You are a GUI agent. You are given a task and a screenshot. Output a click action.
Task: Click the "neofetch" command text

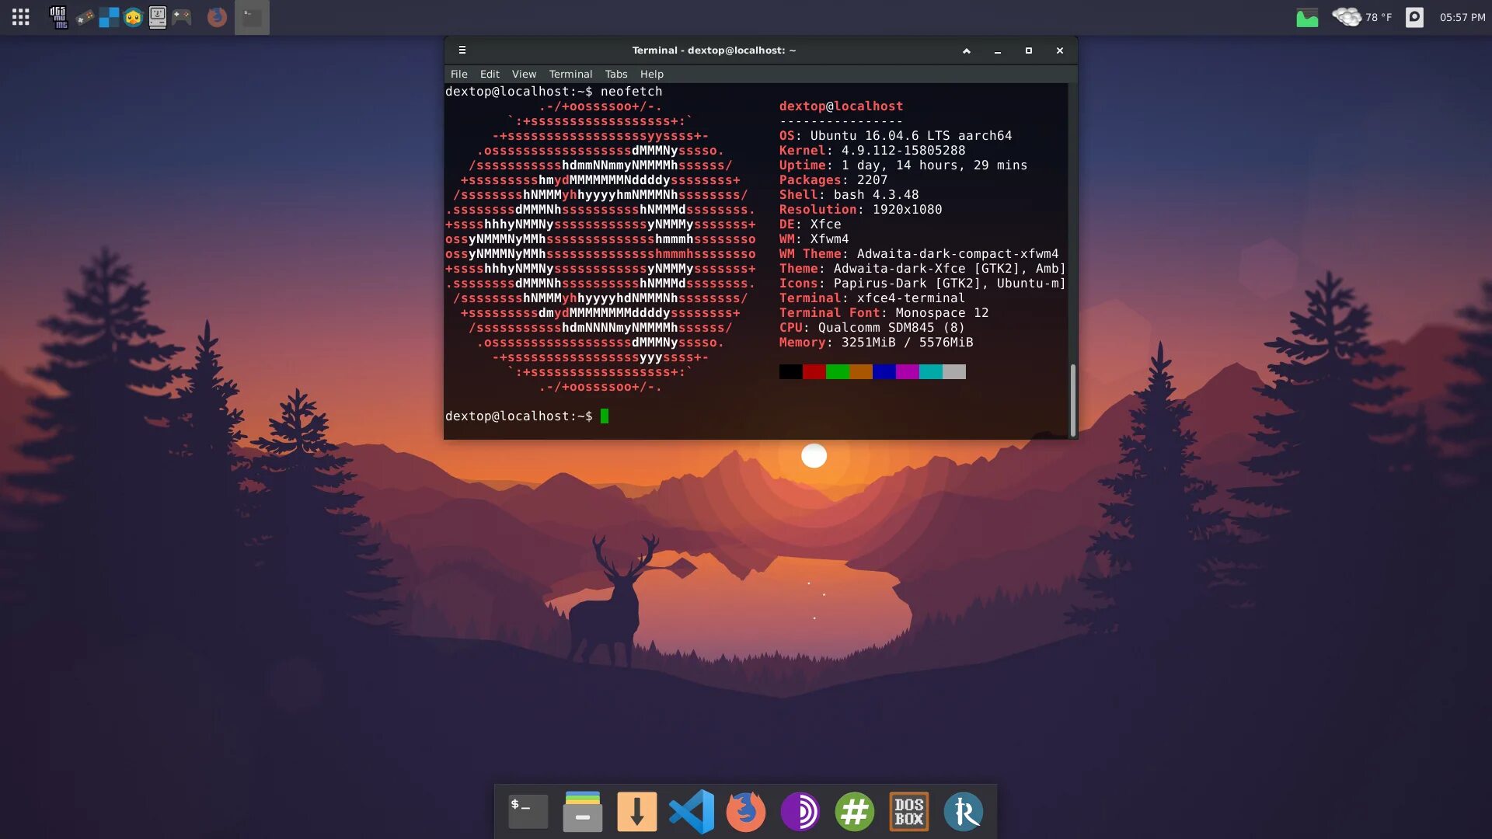(631, 92)
